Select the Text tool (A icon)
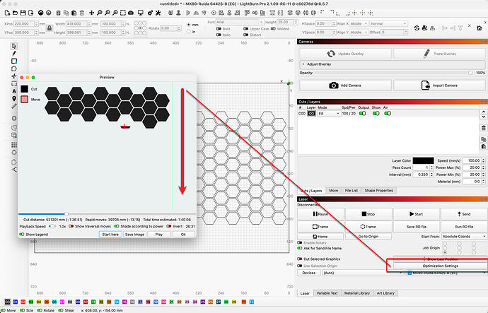 tap(13, 91)
